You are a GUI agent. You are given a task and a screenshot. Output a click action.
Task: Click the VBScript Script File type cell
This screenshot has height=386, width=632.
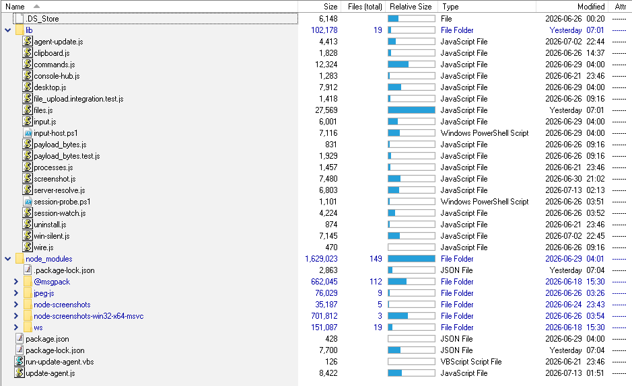click(470, 361)
